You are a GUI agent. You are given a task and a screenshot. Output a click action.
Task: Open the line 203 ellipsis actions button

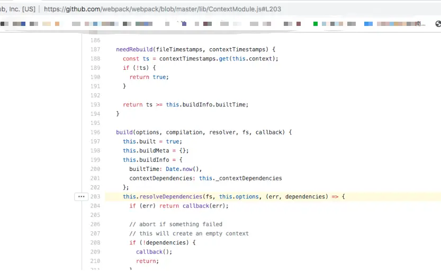coord(82,197)
